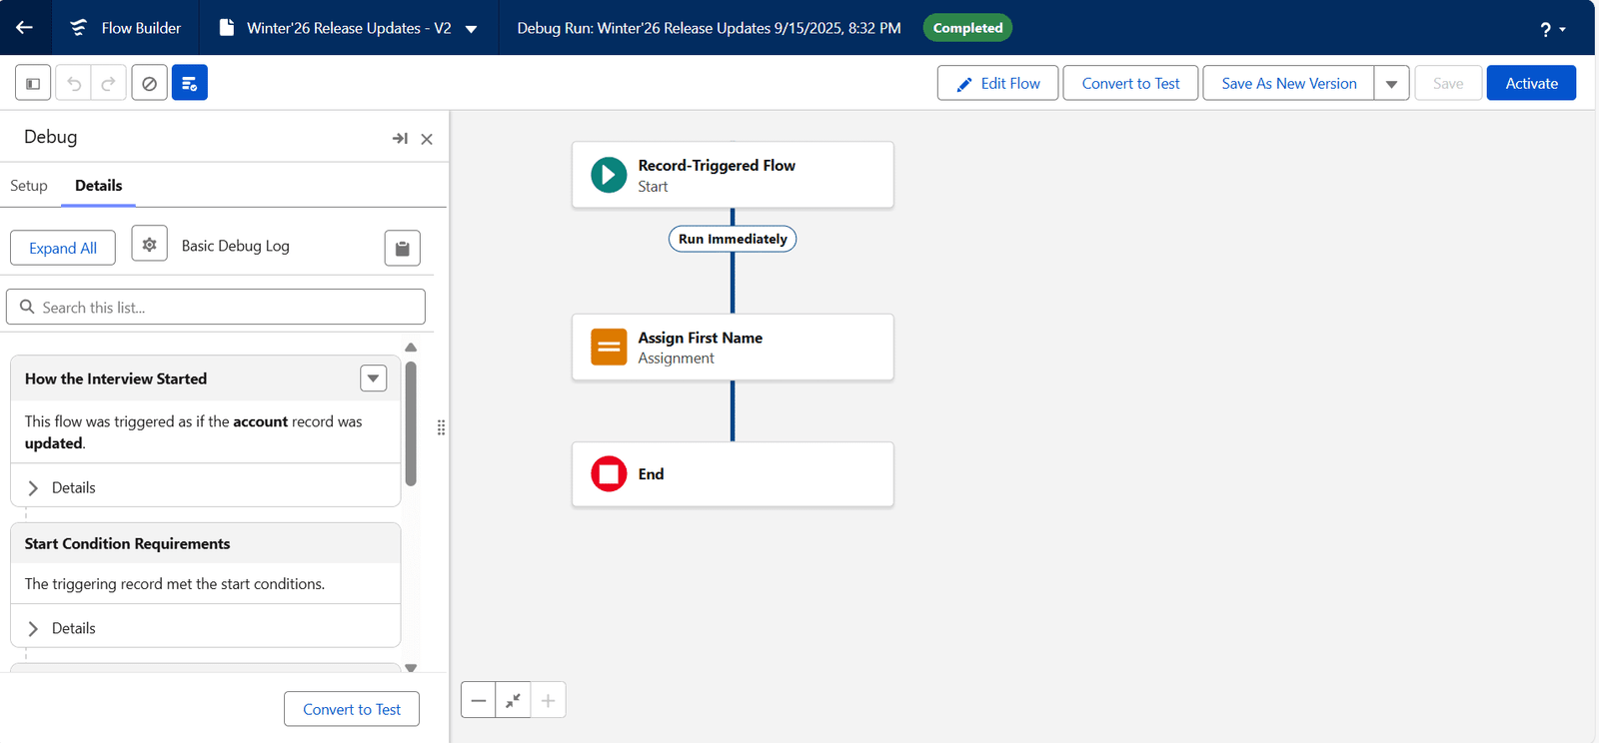The height and width of the screenshot is (743, 1599).
Task: Click the cancel debug circle-slash icon
Action: (149, 83)
